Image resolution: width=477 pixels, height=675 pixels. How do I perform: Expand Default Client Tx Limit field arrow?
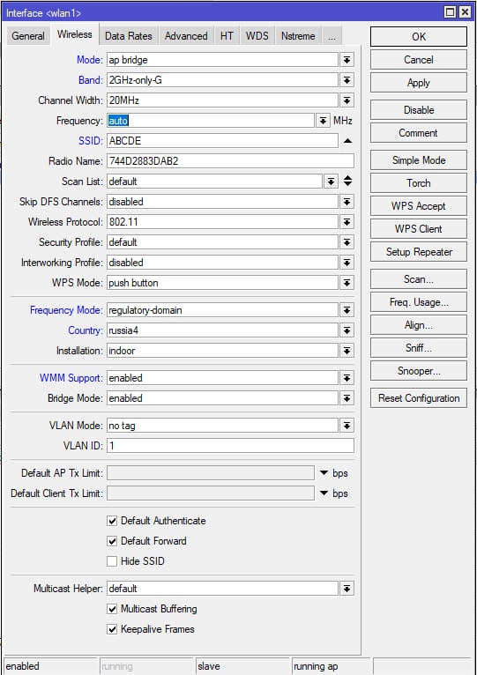click(324, 493)
